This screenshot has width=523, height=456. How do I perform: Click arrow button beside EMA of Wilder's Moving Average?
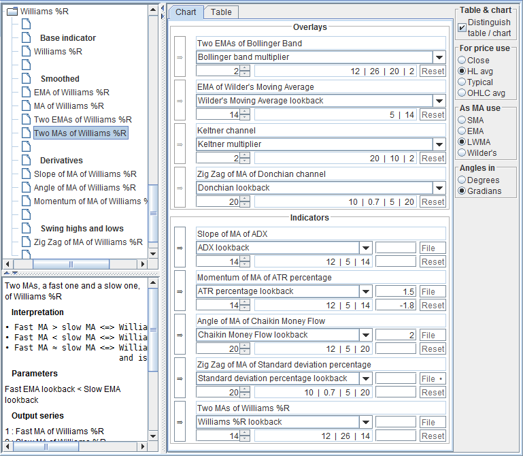[x=180, y=101]
